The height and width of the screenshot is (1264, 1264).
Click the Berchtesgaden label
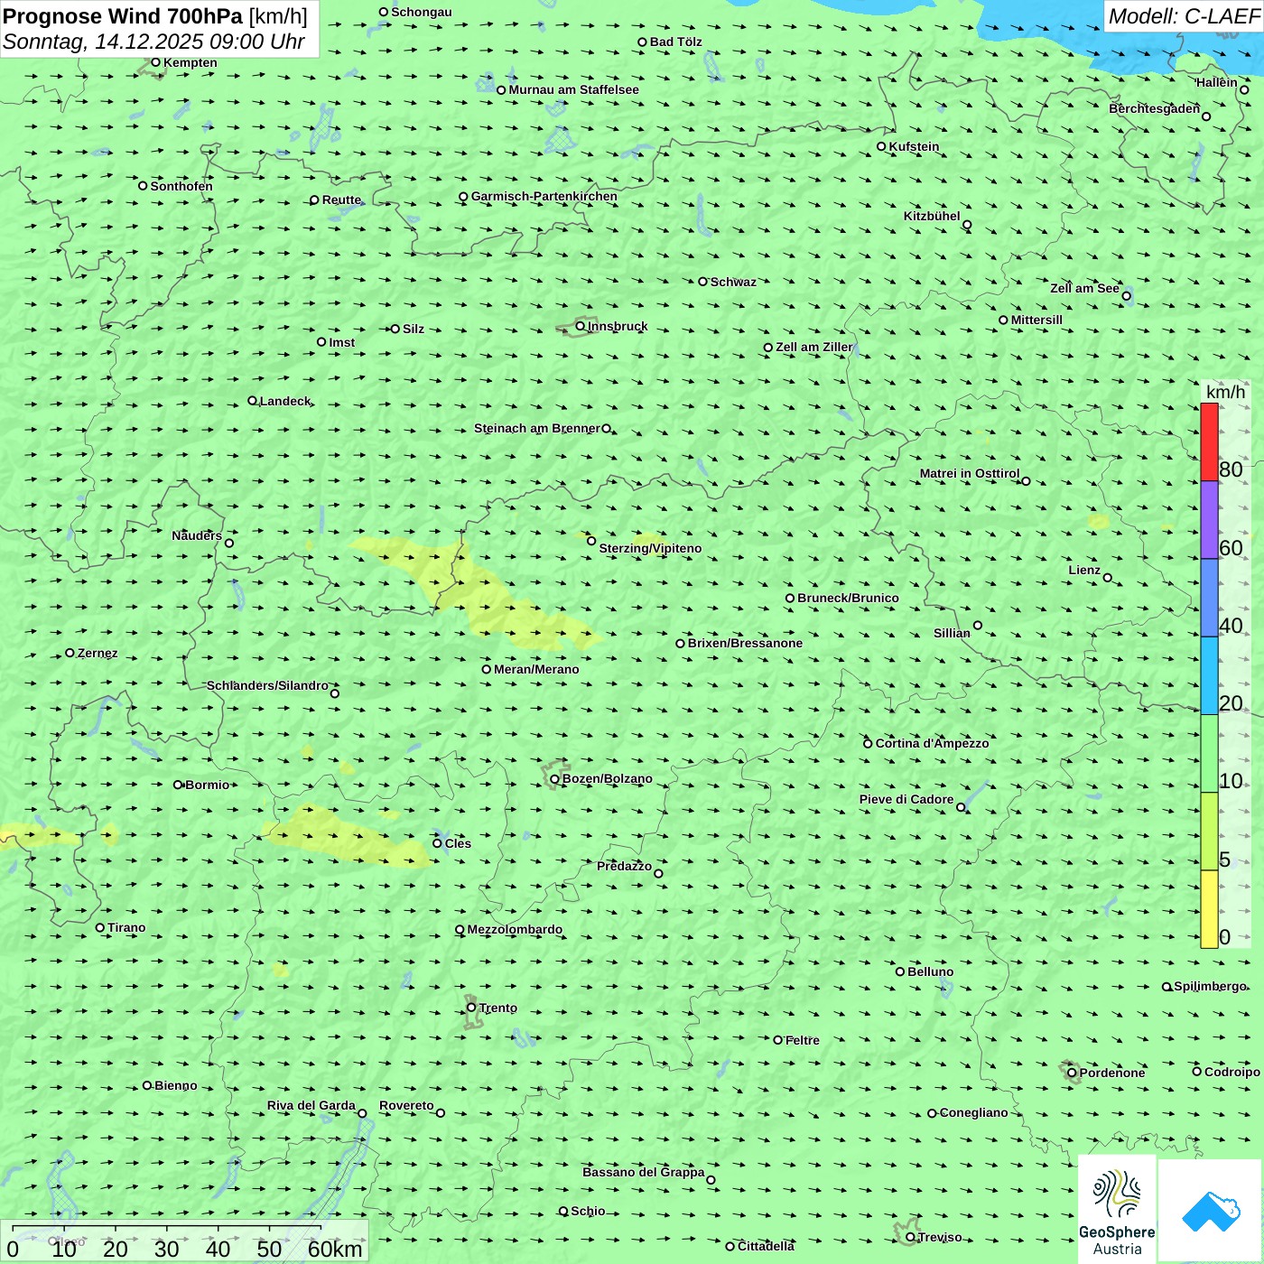[x=1154, y=108]
